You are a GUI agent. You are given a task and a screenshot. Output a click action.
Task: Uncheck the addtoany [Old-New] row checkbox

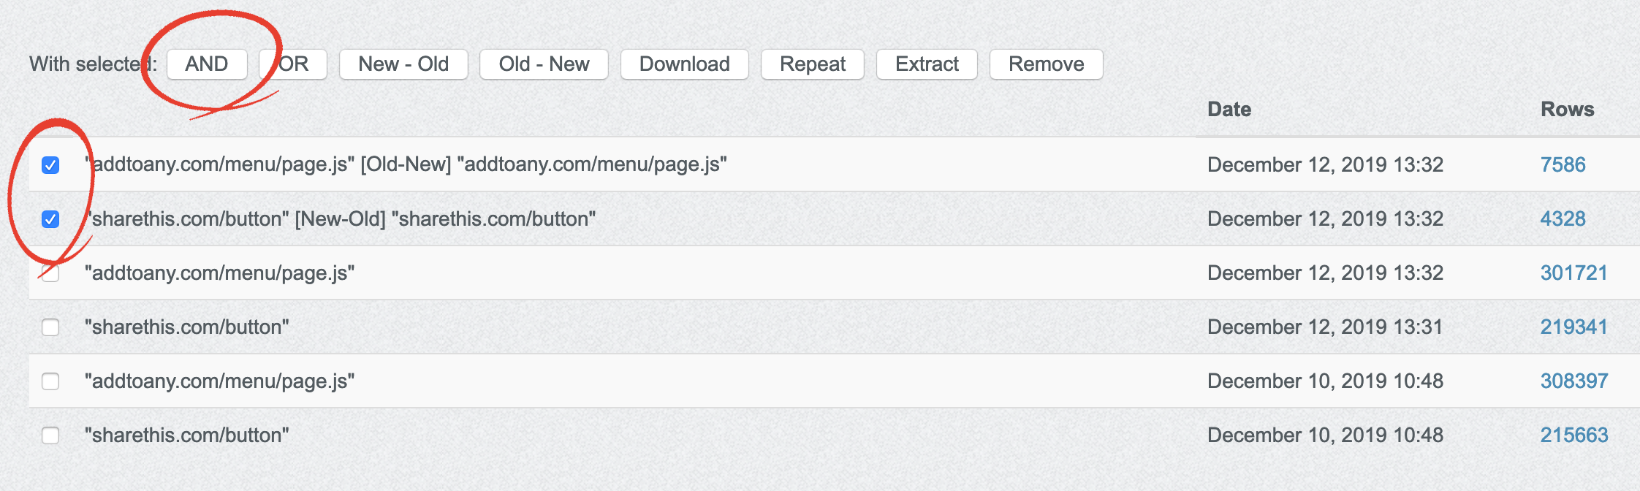tap(50, 165)
